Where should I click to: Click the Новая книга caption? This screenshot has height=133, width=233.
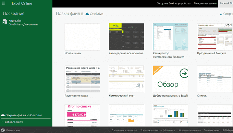73,53
